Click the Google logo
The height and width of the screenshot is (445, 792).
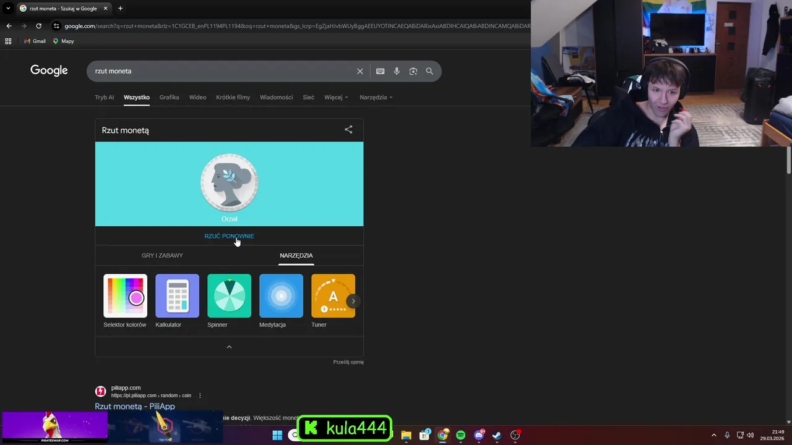(x=49, y=70)
